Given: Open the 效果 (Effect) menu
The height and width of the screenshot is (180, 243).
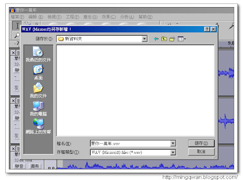Looking at the screenshot, I should point(109,17).
